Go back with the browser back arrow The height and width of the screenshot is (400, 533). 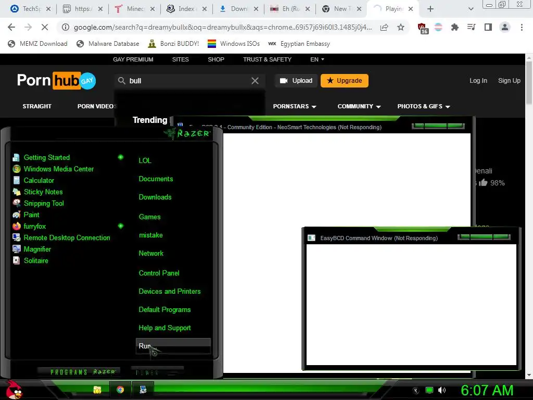(11, 27)
